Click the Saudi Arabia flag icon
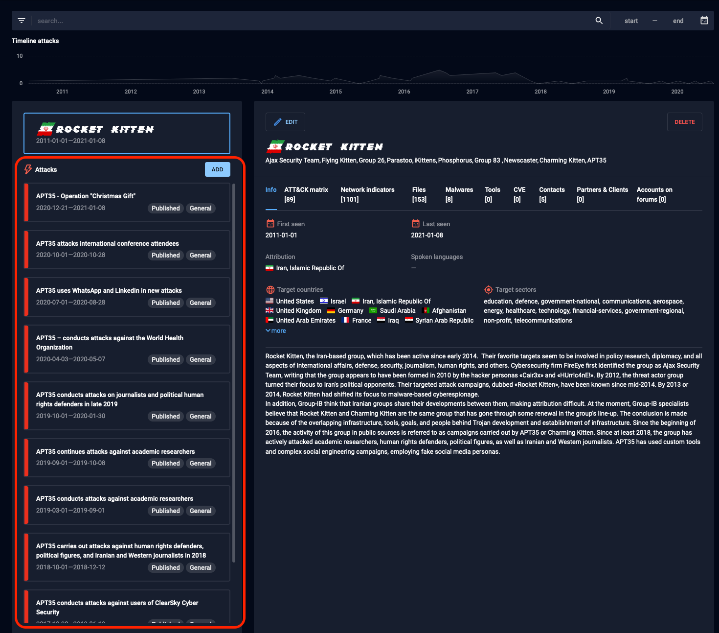719x633 pixels. [373, 310]
